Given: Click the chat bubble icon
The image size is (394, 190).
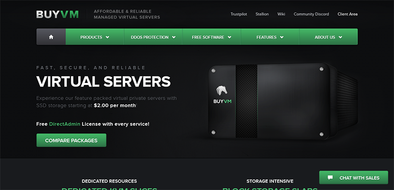Looking at the screenshot, I should point(330,178).
